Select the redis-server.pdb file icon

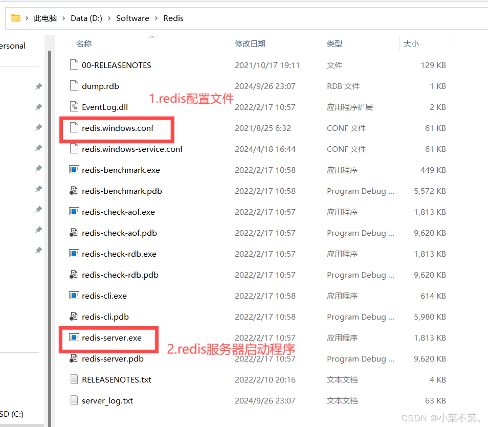74,358
